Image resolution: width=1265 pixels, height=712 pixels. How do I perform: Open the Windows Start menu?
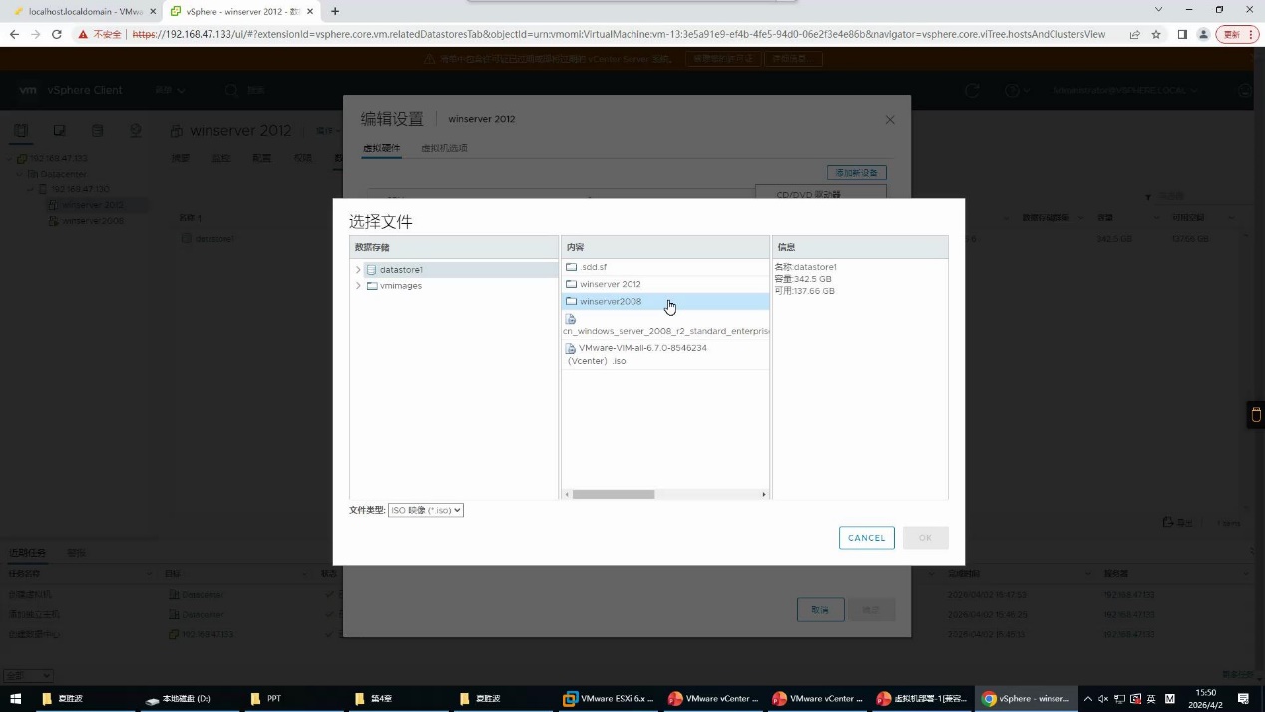(15, 699)
